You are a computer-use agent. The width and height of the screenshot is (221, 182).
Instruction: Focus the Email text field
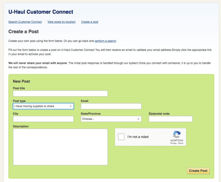[111, 106]
